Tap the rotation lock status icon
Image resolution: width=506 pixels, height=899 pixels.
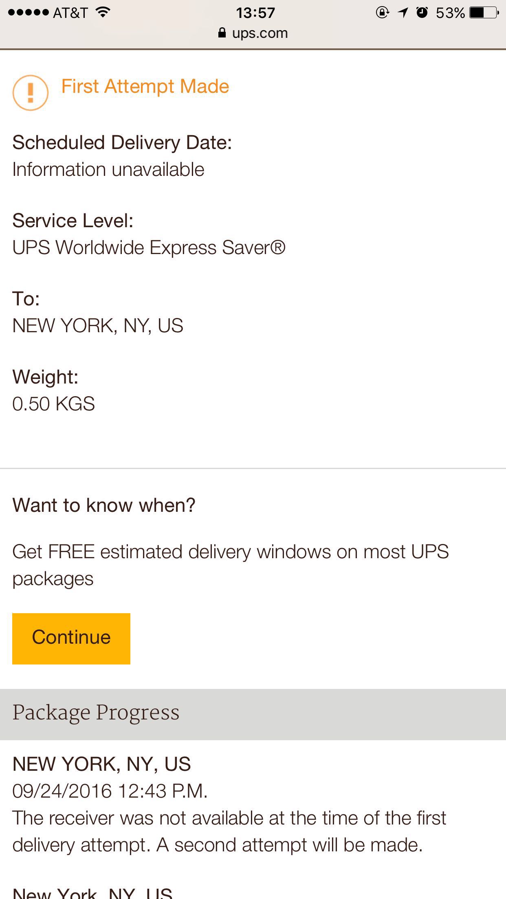pos(382,13)
